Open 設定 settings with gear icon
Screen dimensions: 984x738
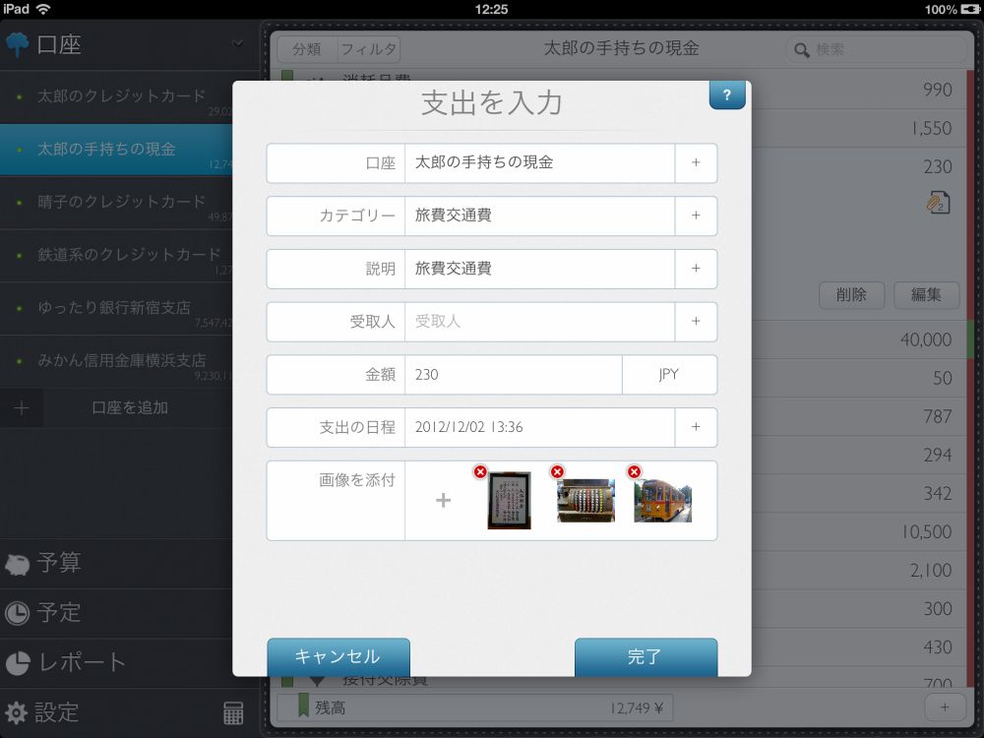[x=41, y=712]
